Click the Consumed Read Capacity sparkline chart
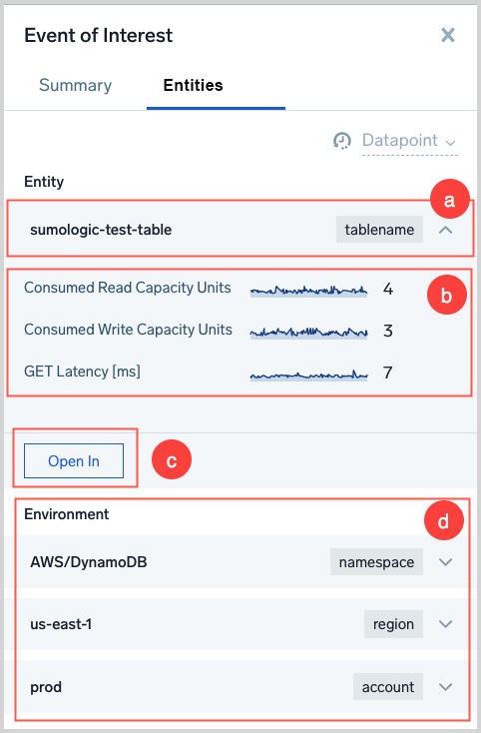 (308, 291)
